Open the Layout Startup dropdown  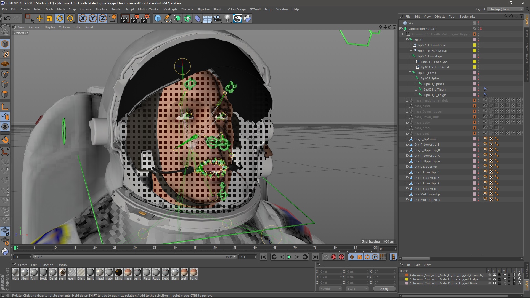click(505, 9)
